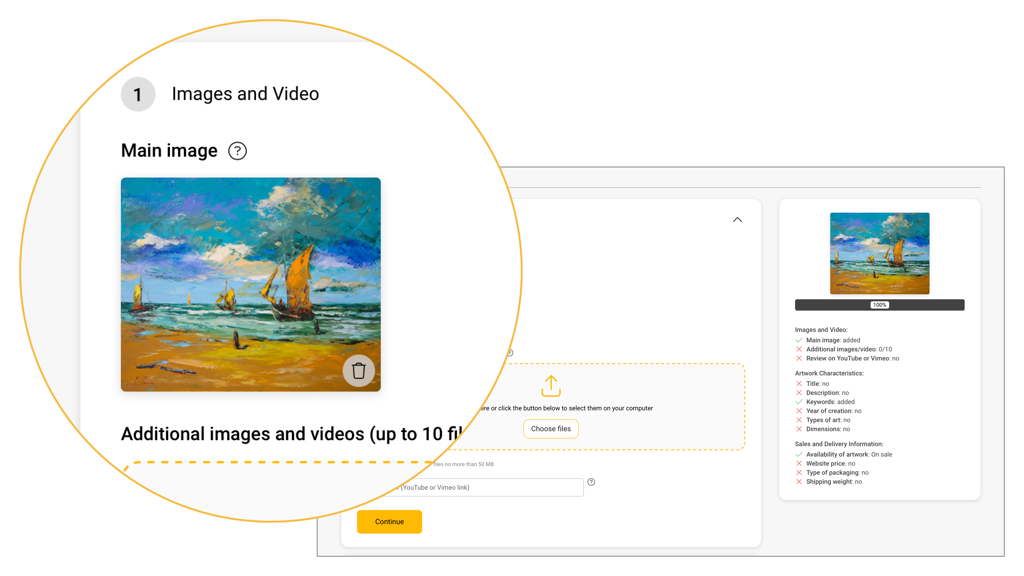The height and width of the screenshot is (576, 1024).
Task: Delete the main image using the trash icon
Action: pyautogui.click(x=359, y=370)
